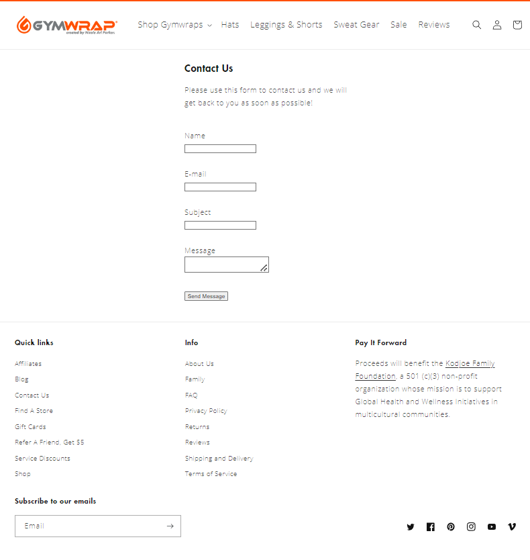Grab the Message box resize handle
This screenshot has height=560, width=530.
click(x=264, y=268)
